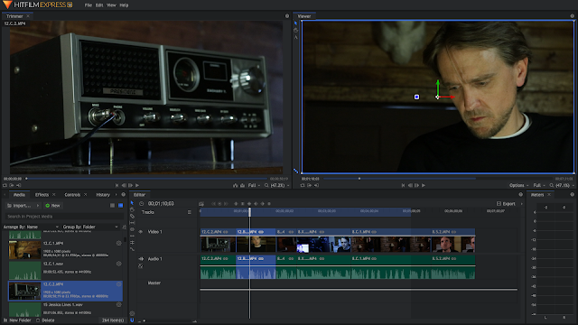Step one frame forward in Trimmer

point(130,185)
